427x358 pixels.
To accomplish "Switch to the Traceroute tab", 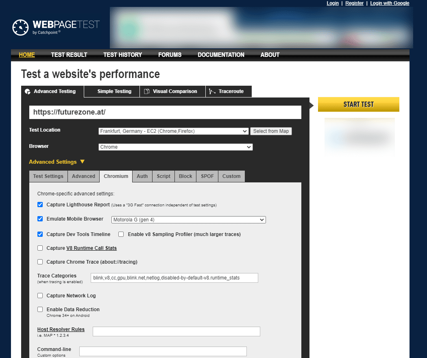I will (229, 91).
